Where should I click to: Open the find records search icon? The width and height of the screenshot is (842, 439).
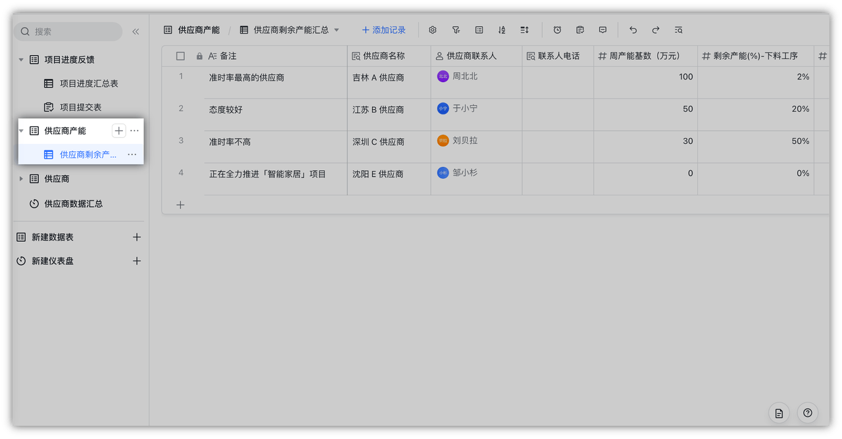click(x=678, y=30)
